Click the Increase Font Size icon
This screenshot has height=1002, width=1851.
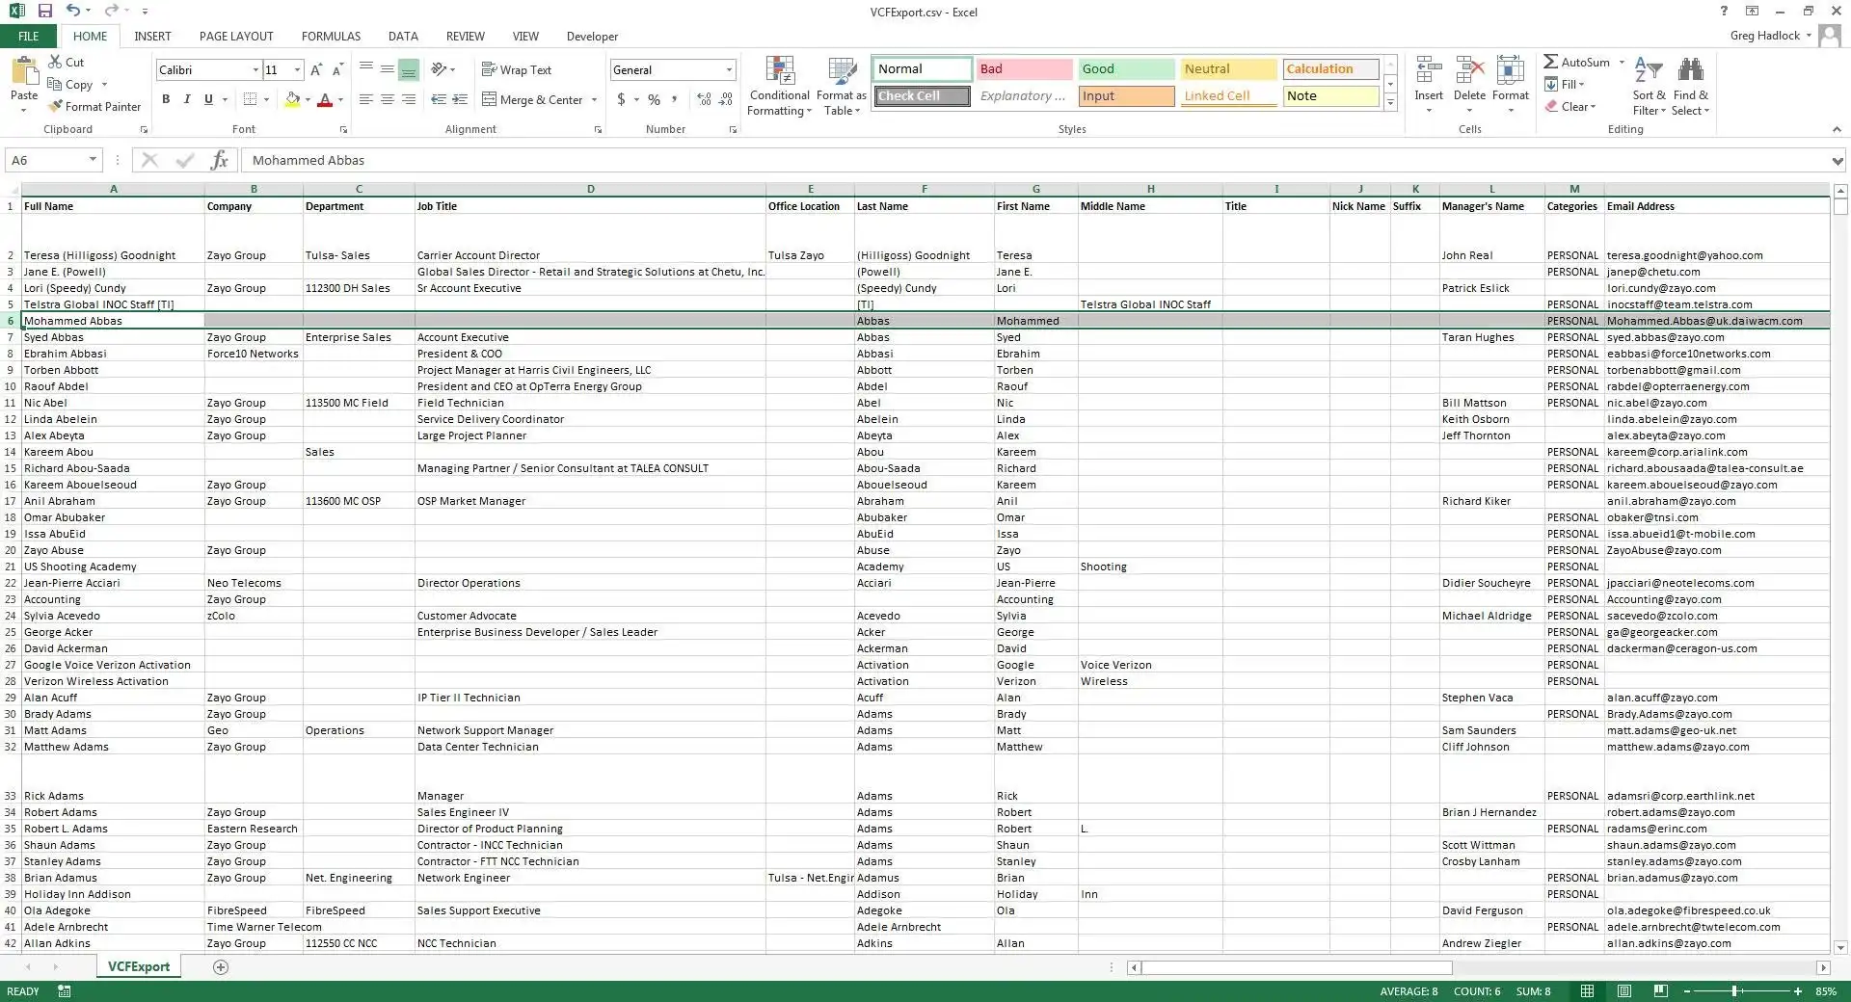316,70
